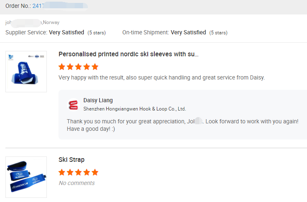Image resolution: width=307 pixels, height=202 pixels.
Task: Click the fifth star of Ski Strap rating
Action: 95,172
